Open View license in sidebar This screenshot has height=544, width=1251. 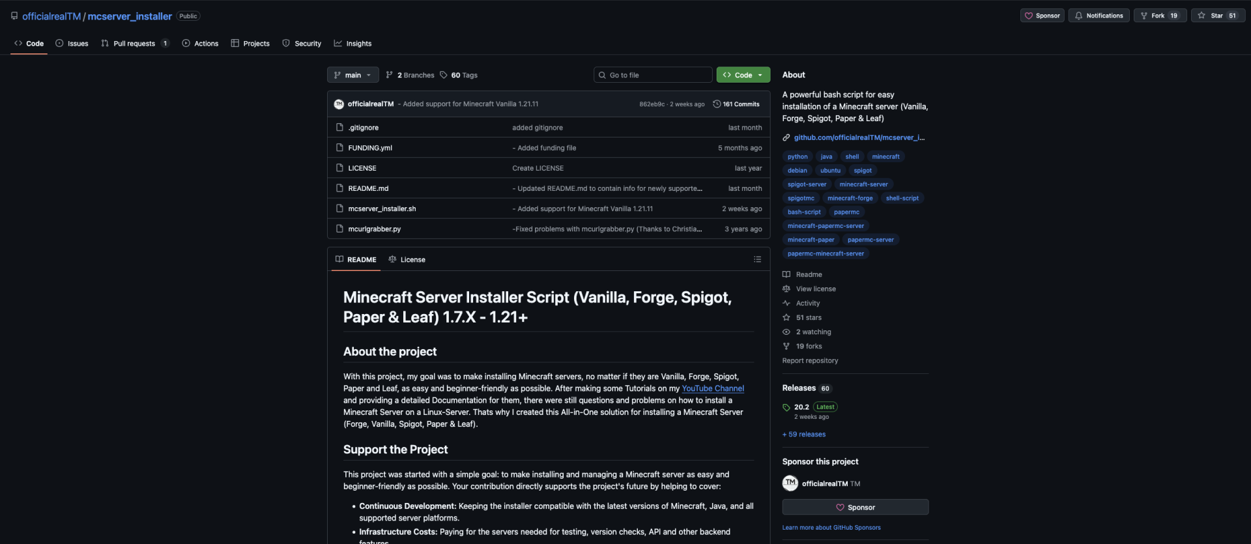pos(809,289)
